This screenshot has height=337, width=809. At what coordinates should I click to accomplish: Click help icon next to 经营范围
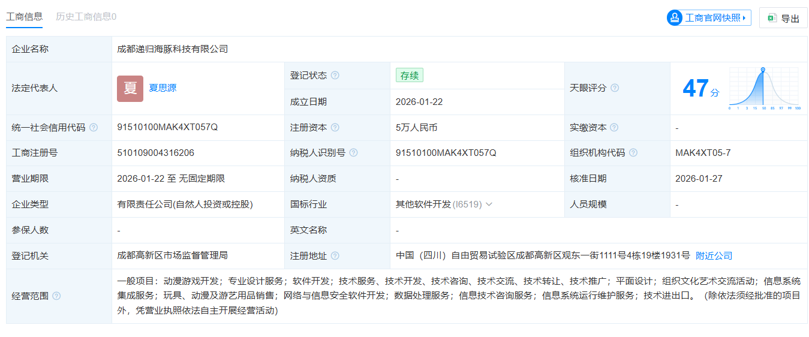(56, 296)
